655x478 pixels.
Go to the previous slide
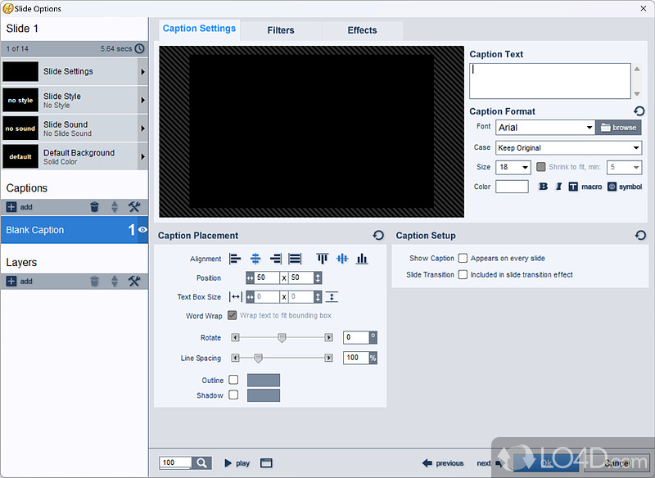pos(443,463)
